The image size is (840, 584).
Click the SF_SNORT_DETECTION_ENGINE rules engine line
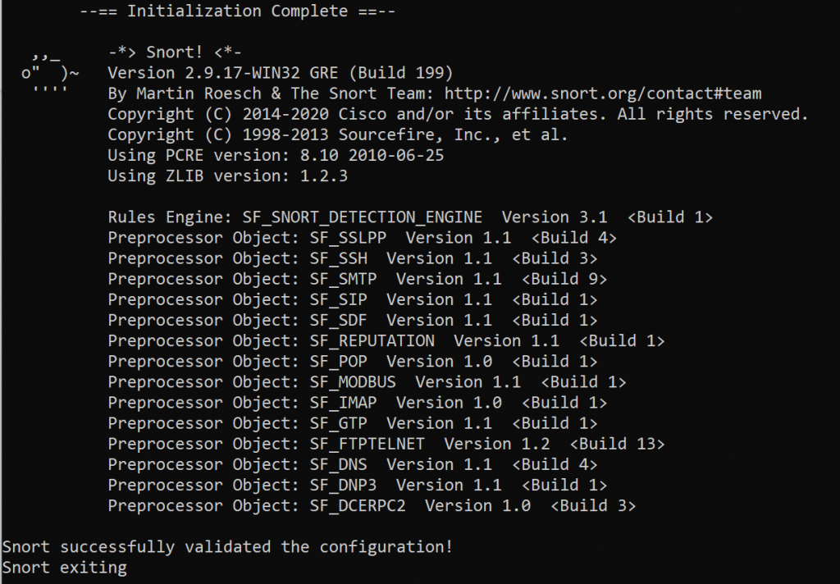point(410,217)
